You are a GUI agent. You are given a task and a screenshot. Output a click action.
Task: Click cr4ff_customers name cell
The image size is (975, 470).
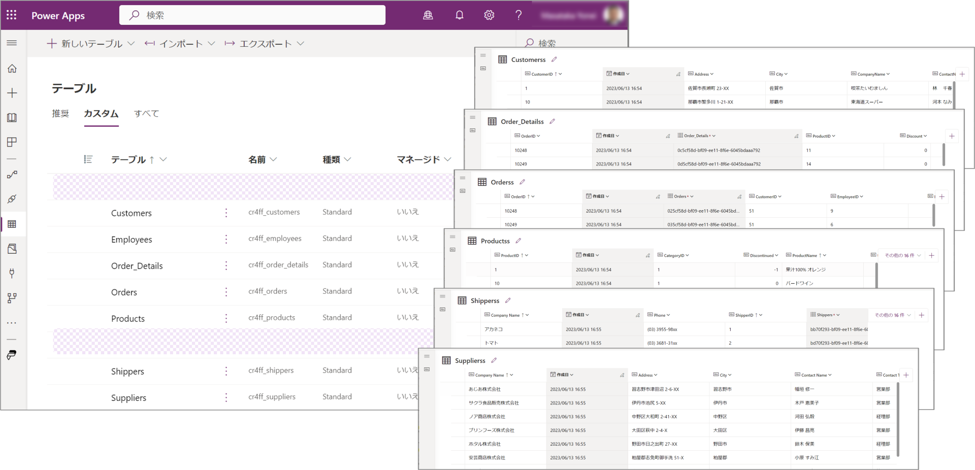(x=274, y=212)
